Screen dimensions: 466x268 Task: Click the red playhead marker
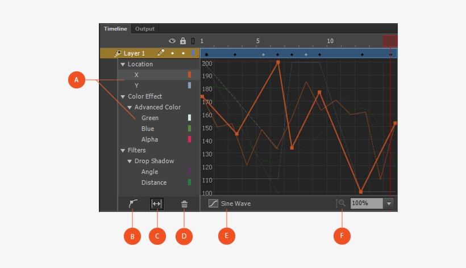pyautogui.click(x=390, y=41)
